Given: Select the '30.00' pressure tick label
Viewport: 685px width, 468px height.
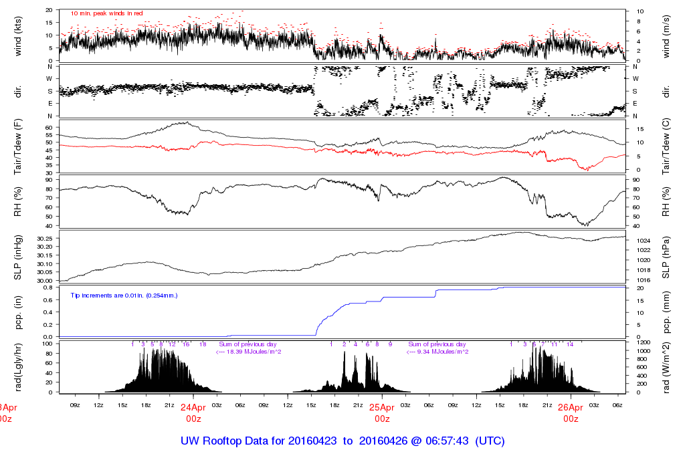Looking at the screenshot, I should tap(45, 281).
